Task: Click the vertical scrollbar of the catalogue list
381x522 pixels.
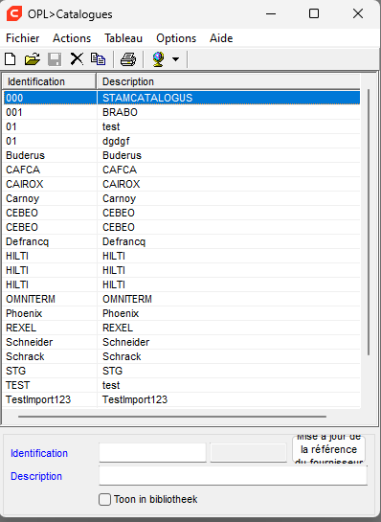Action: coord(369,222)
